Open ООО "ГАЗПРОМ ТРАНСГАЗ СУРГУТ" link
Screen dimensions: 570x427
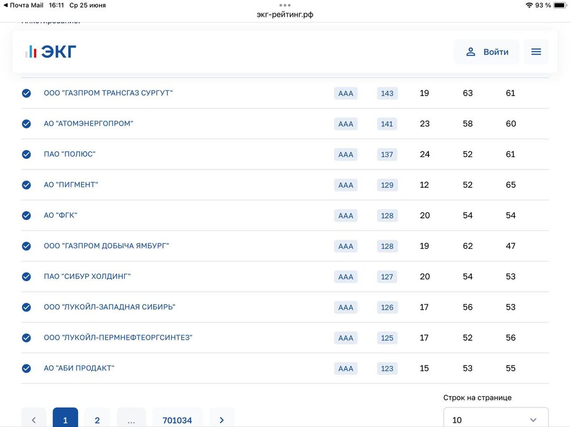point(108,93)
